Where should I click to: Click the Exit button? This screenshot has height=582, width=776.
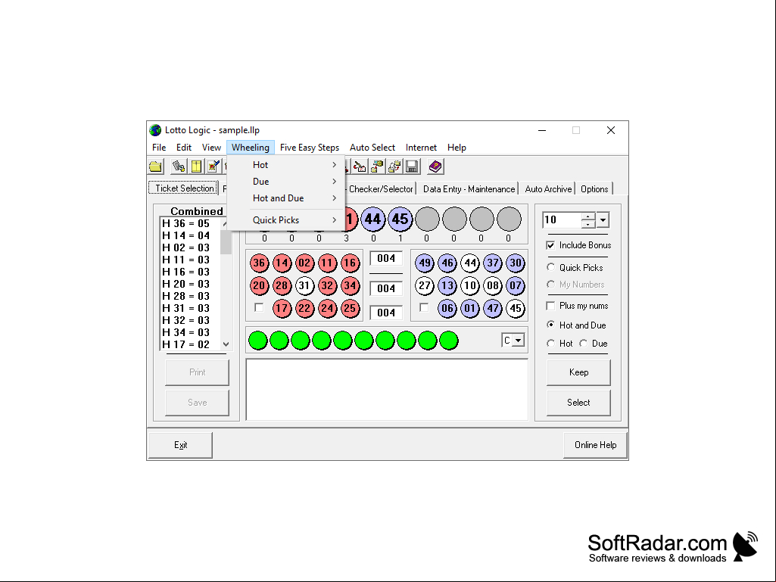[181, 445]
